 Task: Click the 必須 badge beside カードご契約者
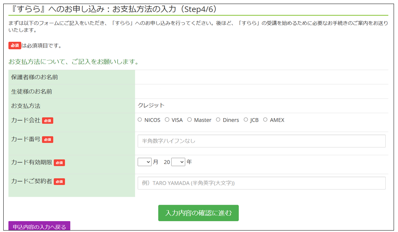59,181
